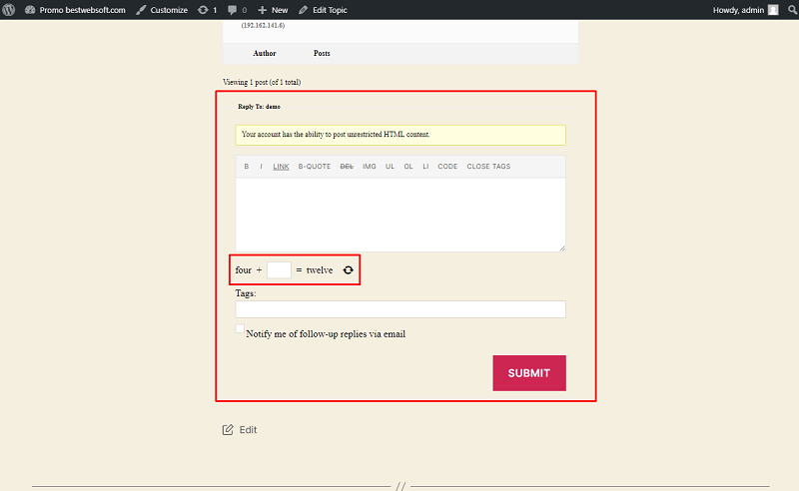
Task: Open the updates indicator showing 1
Action: 208,10
